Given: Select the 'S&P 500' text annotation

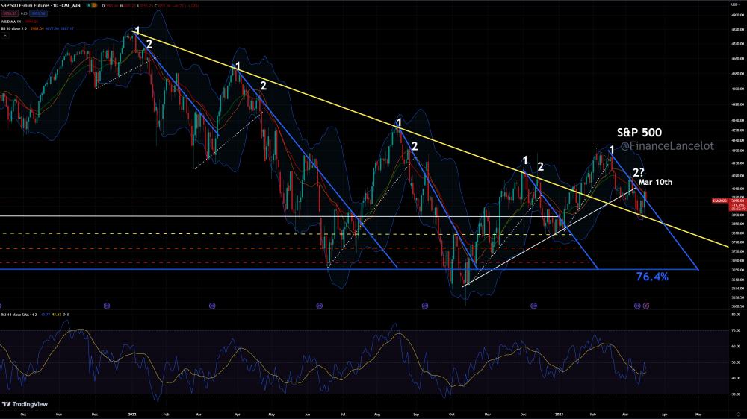Looking at the screenshot, I should (639, 133).
